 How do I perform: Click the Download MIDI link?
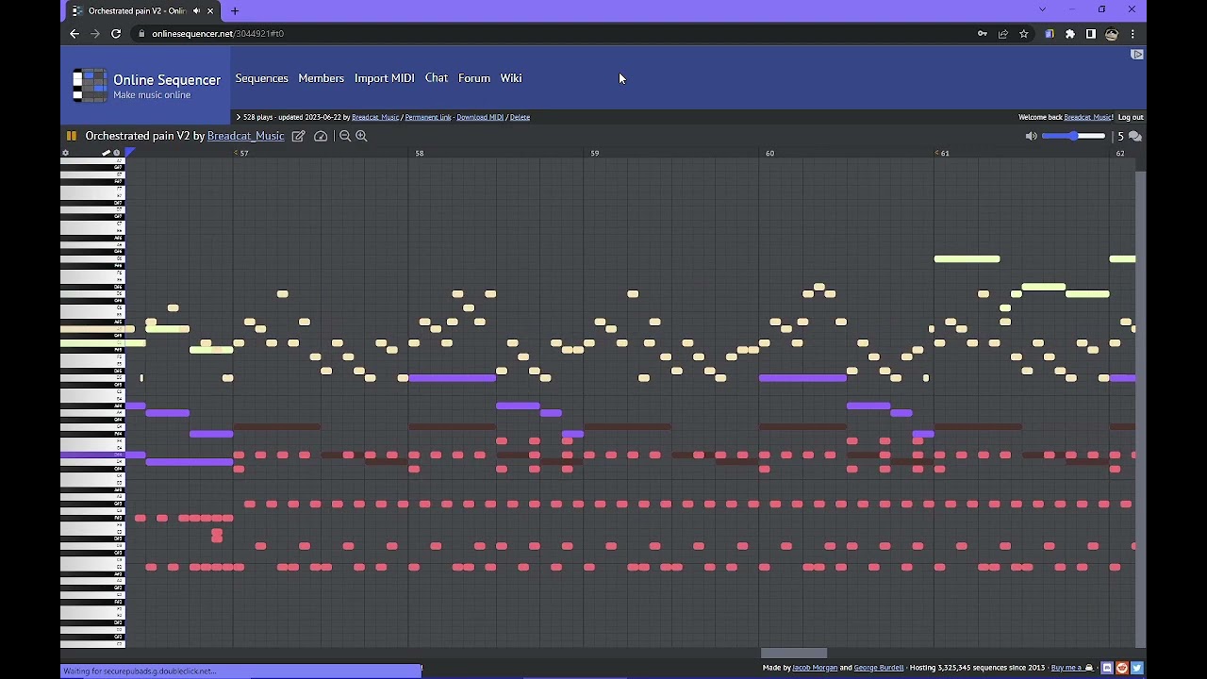pyautogui.click(x=480, y=117)
